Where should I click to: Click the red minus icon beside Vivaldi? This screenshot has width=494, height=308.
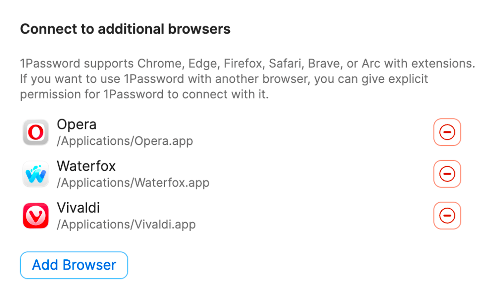[447, 216]
